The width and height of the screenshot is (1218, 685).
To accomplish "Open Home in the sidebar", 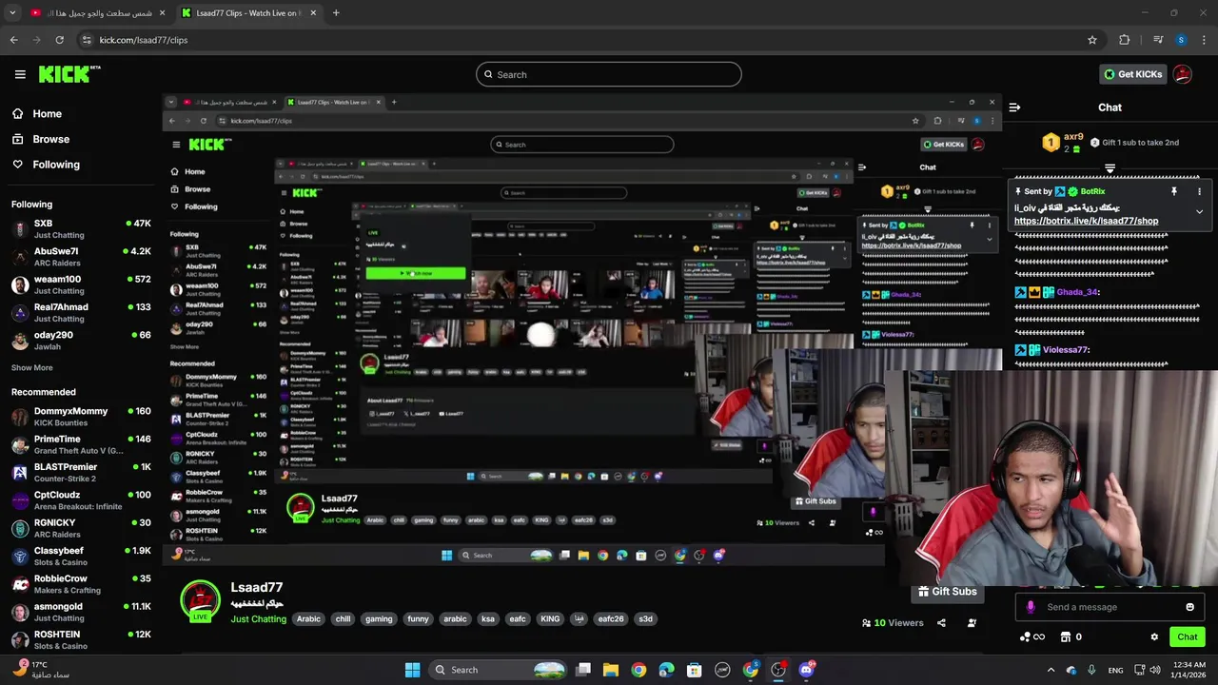I will point(47,113).
